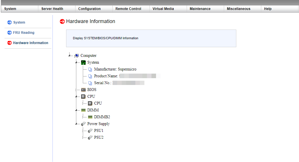Click the PSU2 power supply icon

coord(90,138)
